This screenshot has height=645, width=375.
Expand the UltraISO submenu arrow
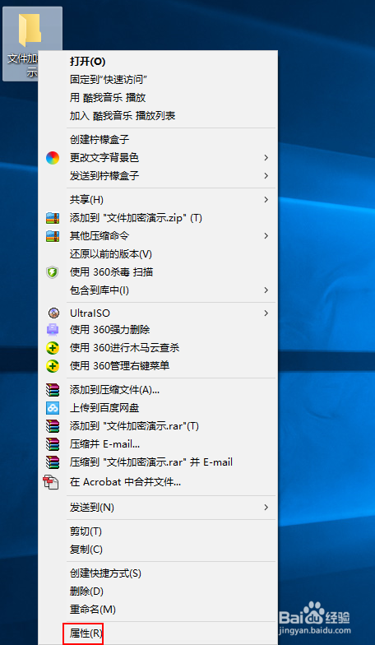pyautogui.click(x=266, y=313)
